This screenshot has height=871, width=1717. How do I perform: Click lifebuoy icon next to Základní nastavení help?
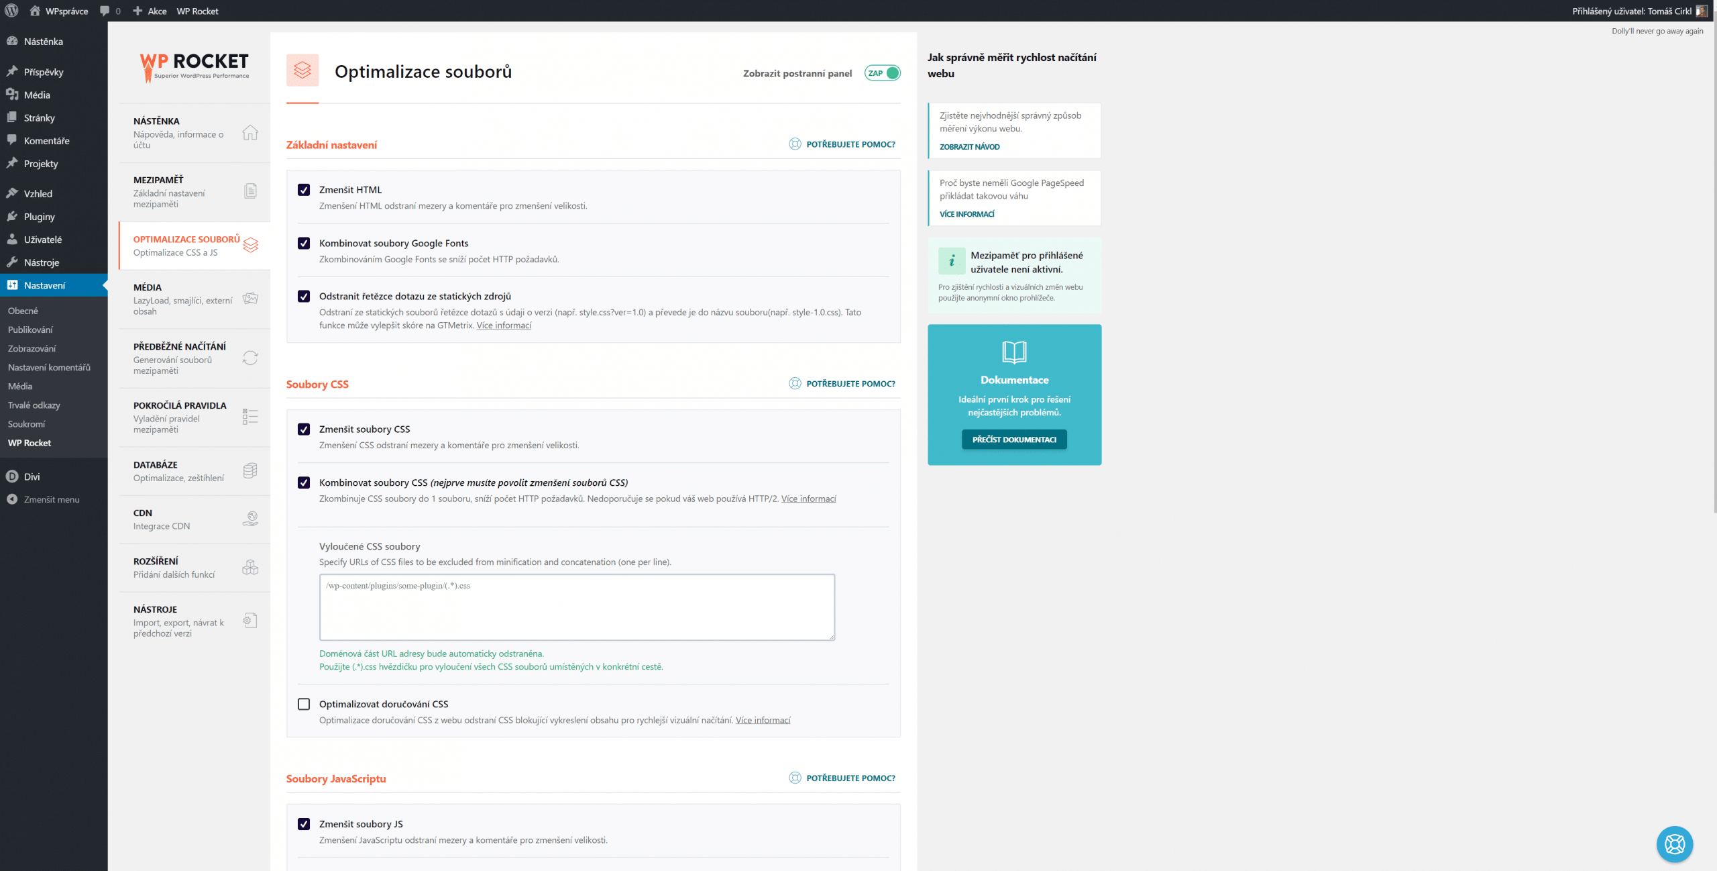(x=795, y=144)
